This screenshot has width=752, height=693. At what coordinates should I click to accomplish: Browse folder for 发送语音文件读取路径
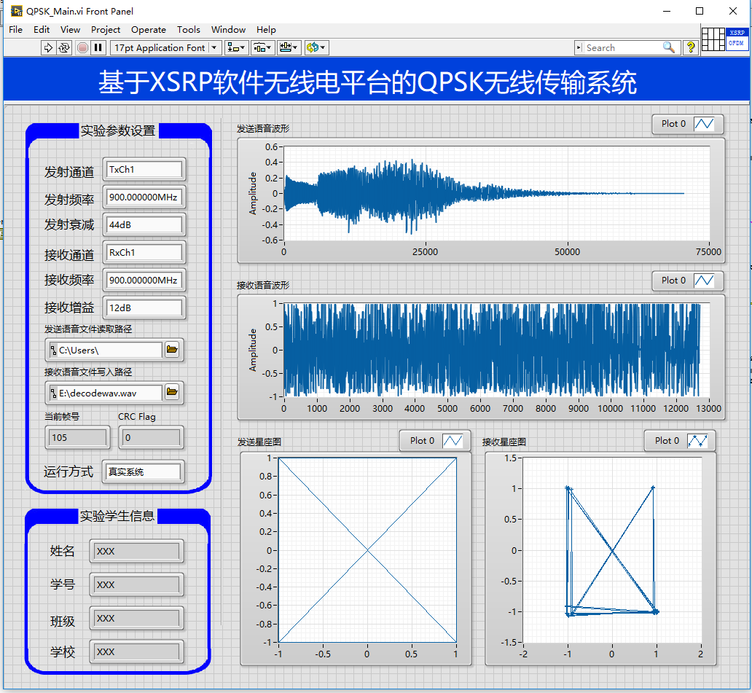[172, 351]
